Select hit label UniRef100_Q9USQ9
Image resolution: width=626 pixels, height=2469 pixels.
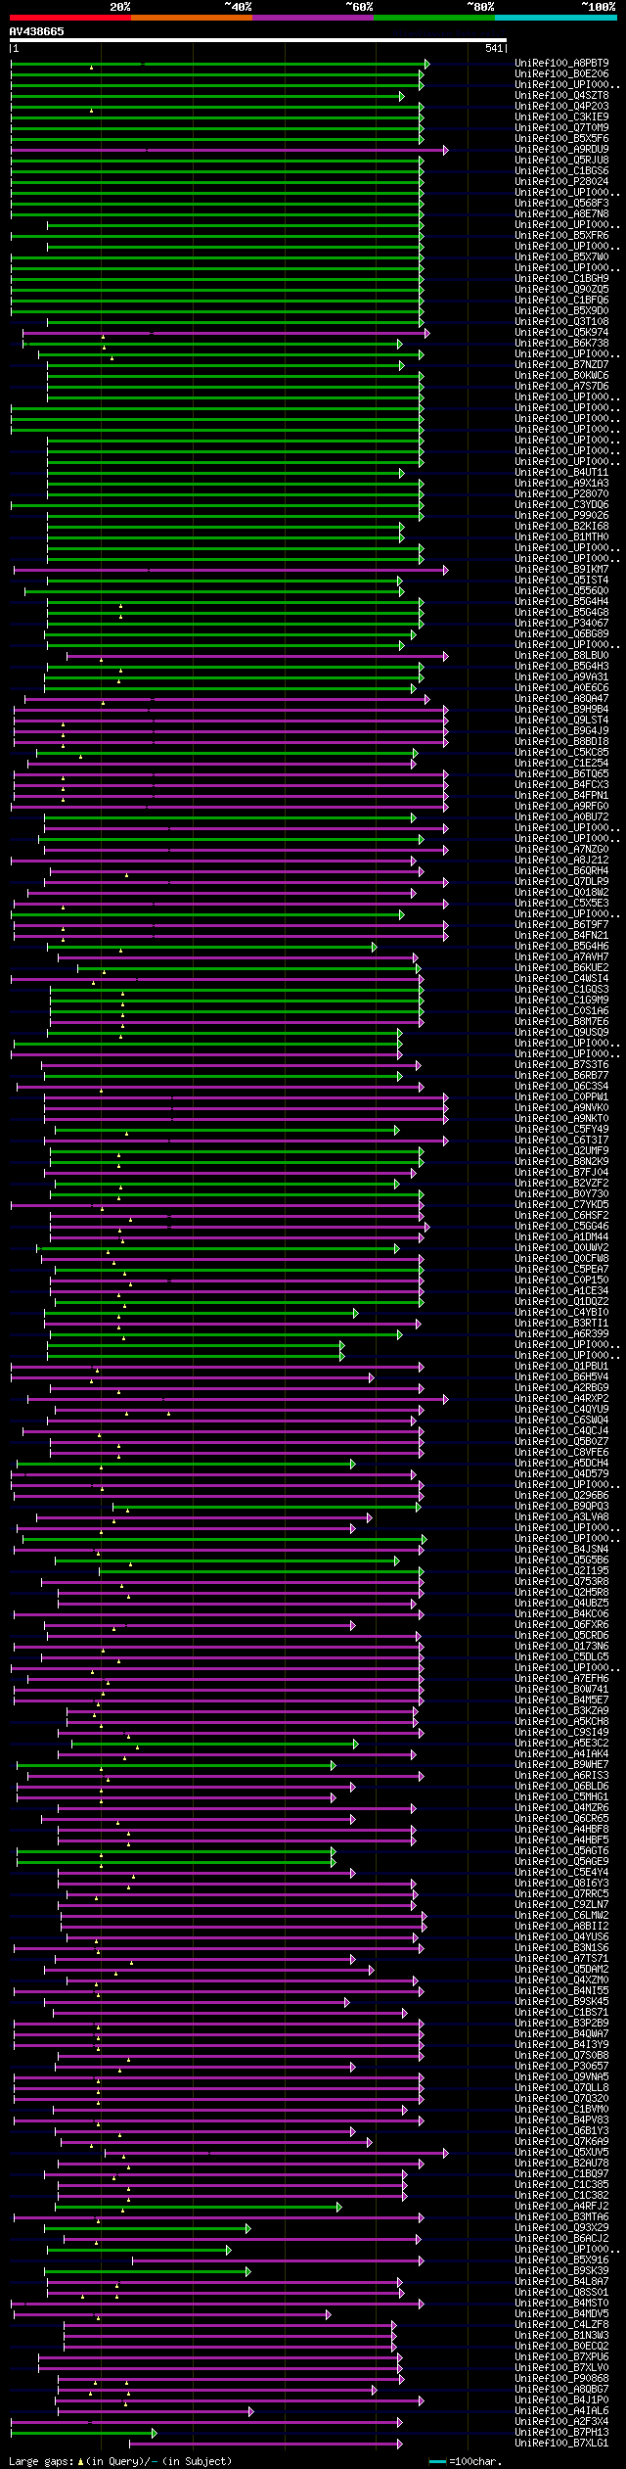561,1033
